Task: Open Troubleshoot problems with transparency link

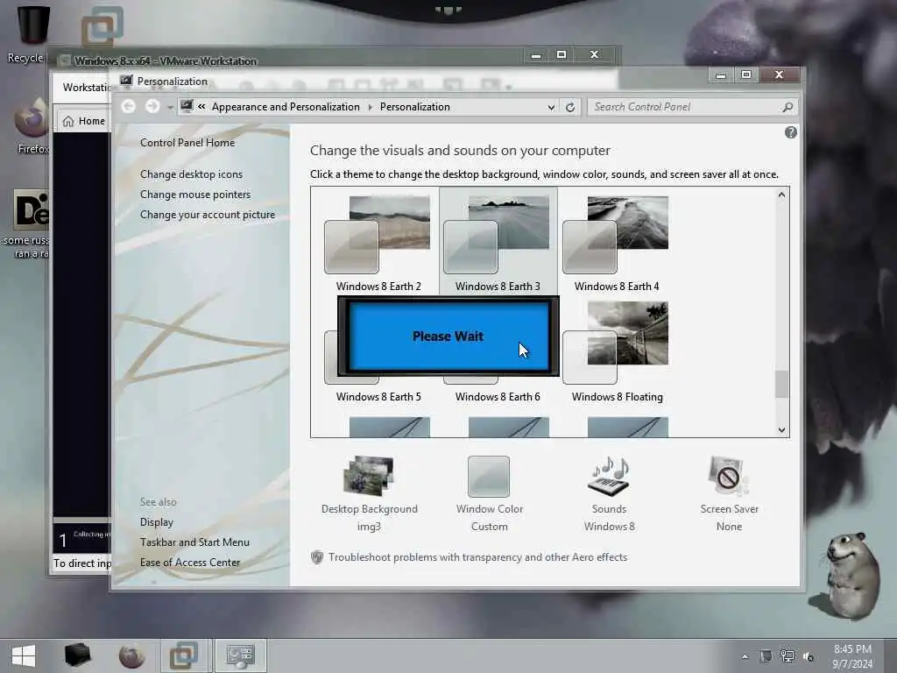Action: [477, 556]
